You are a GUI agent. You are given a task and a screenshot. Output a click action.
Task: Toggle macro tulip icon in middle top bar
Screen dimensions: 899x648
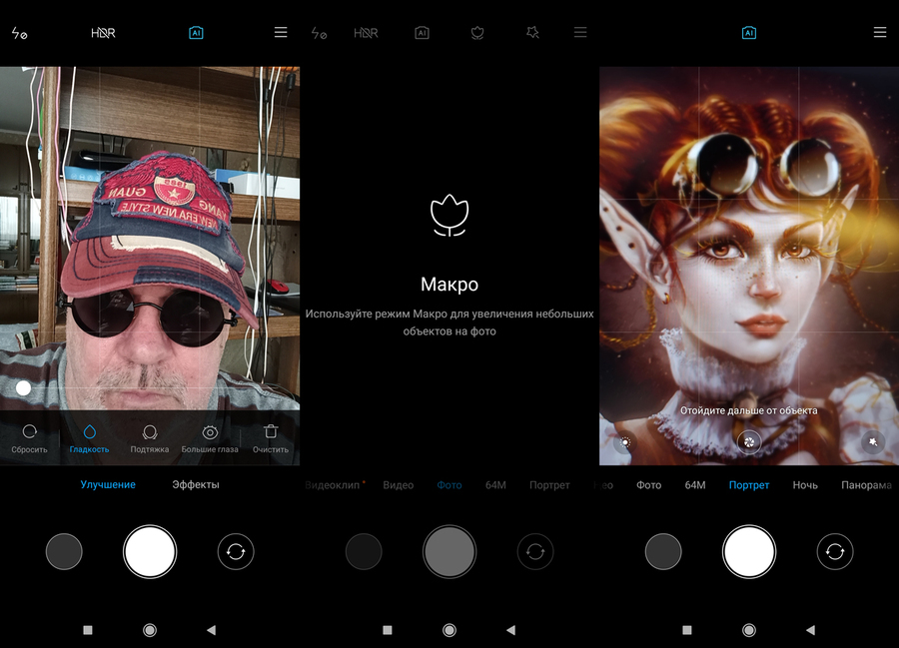click(x=477, y=33)
